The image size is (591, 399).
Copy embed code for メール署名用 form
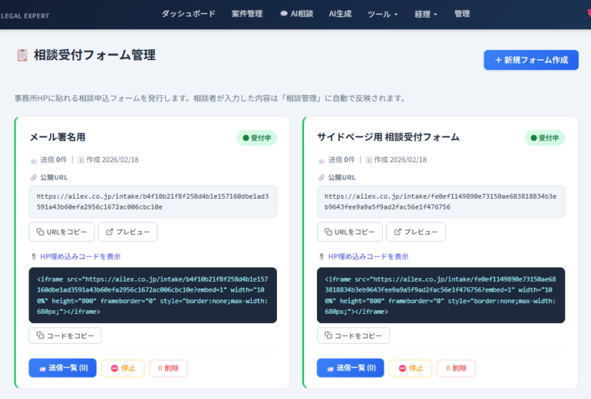[x=65, y=335]
